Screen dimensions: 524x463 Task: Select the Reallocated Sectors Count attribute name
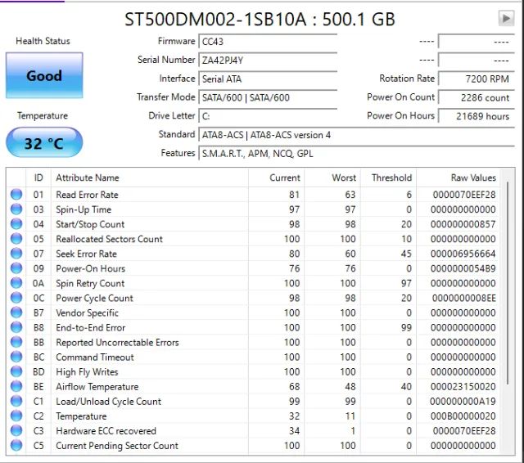pos(109,239)
